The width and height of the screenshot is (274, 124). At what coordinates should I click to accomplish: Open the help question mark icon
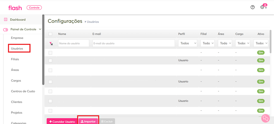(x=252, y=7)
